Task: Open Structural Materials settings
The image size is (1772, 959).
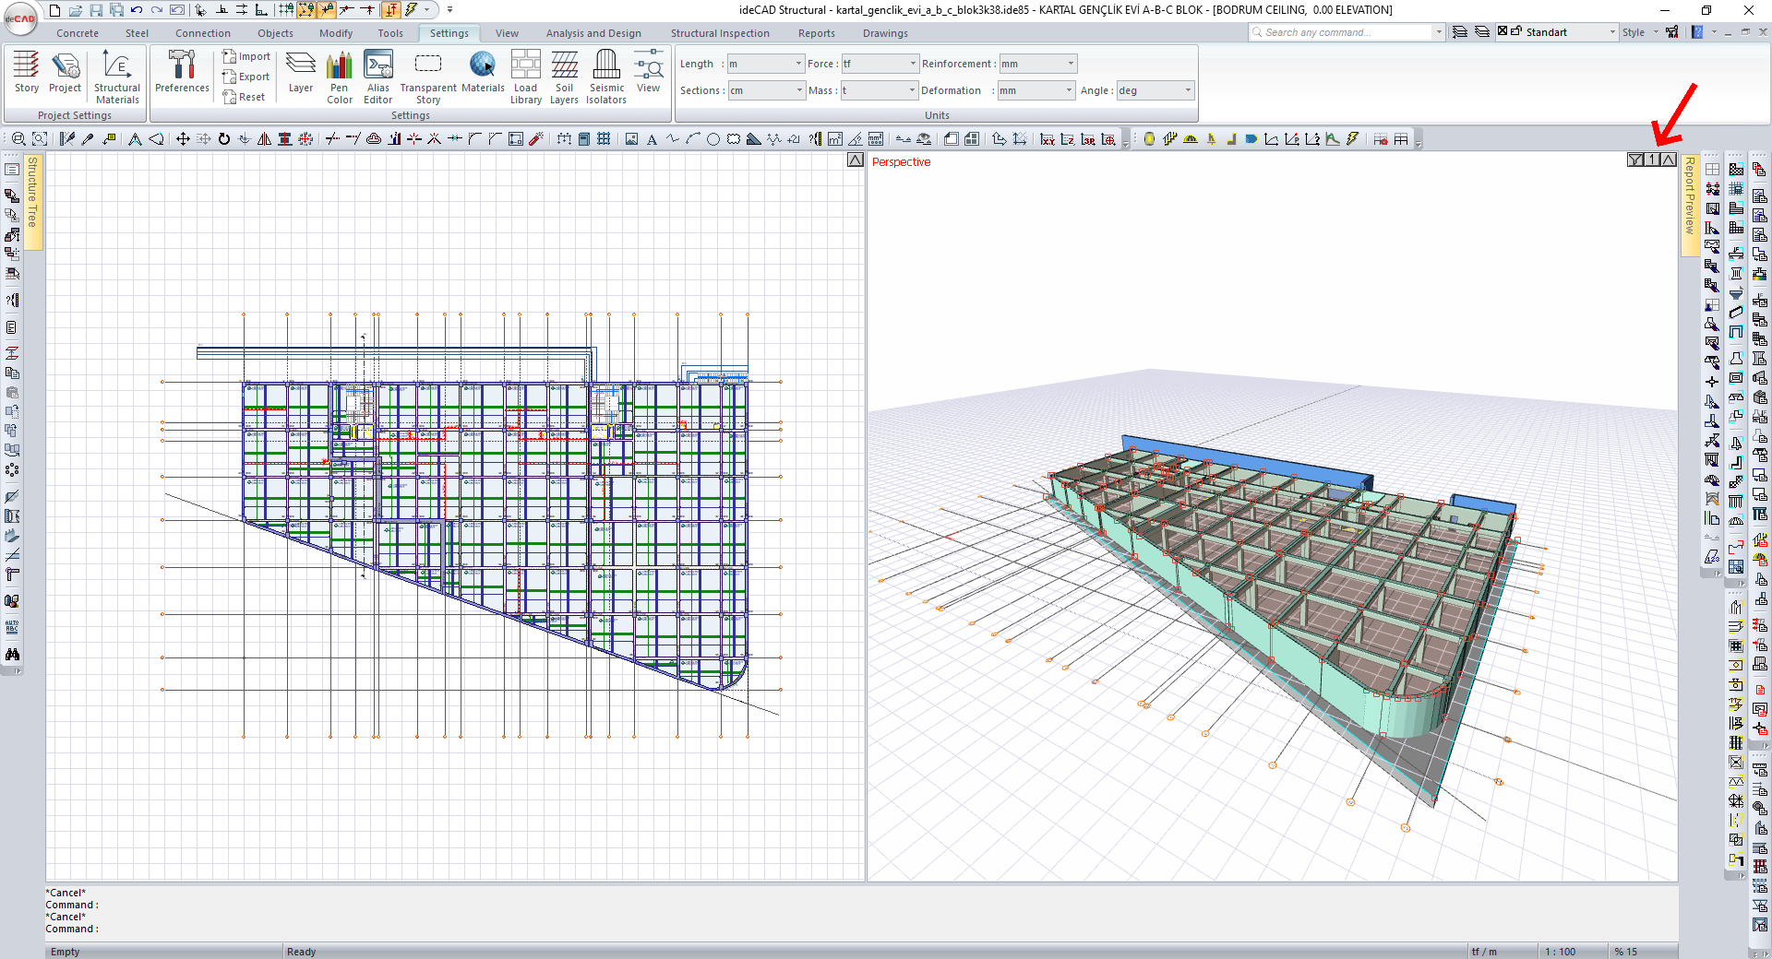Action: tap(117, 77)
